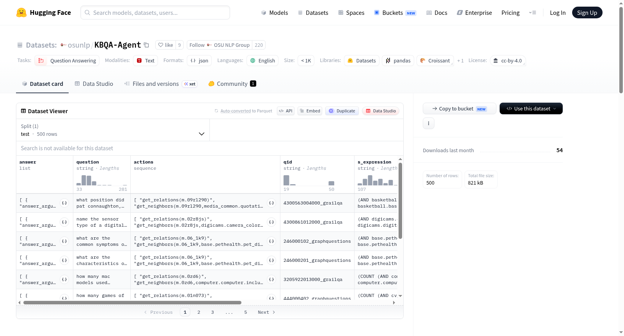The image size is (624, 336).
Task: Open Enterprise in the top navigation
Action: point(475,12)
